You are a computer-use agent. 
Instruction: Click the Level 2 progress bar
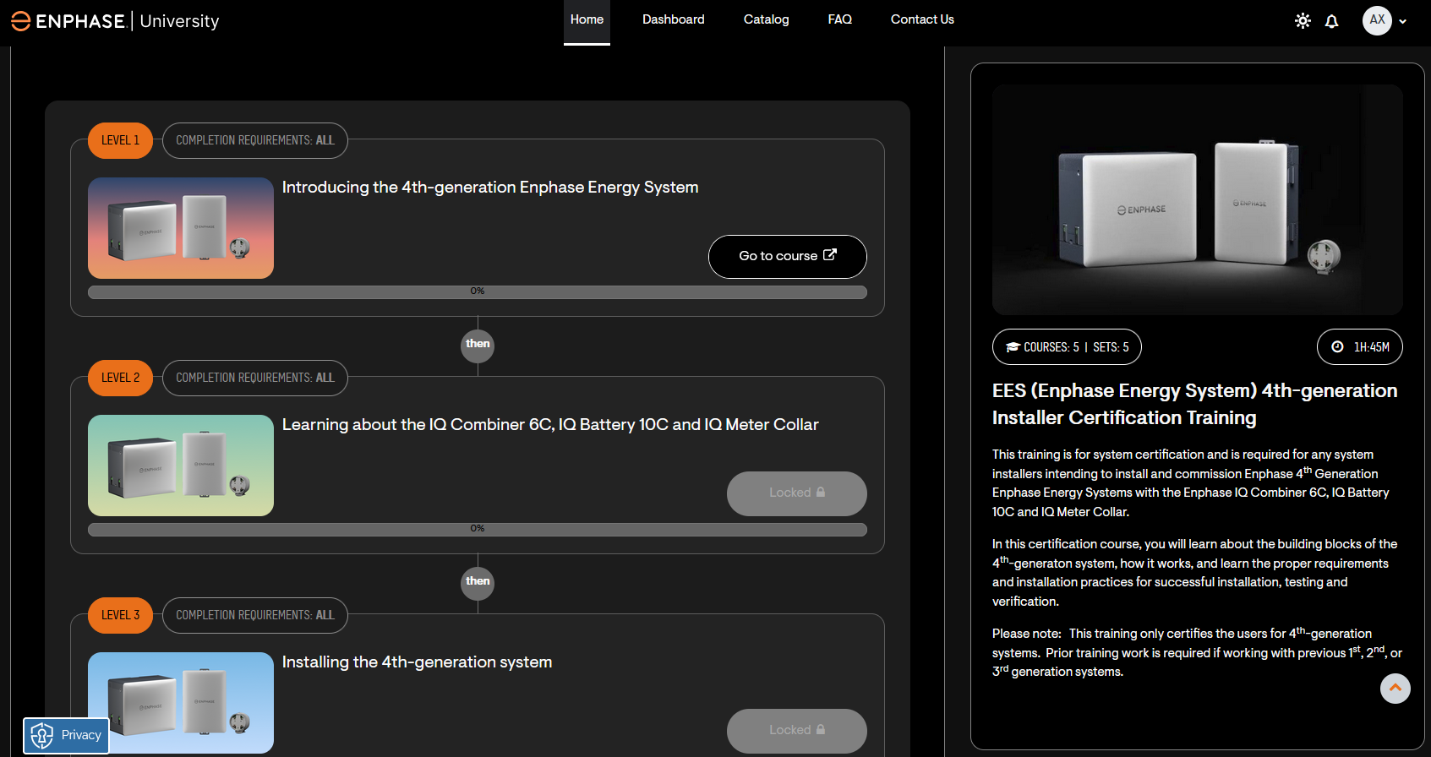(x=478, y=529)
